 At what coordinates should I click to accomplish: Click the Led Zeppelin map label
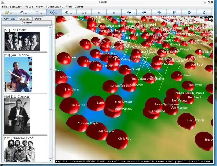click(x=94, y=43)
